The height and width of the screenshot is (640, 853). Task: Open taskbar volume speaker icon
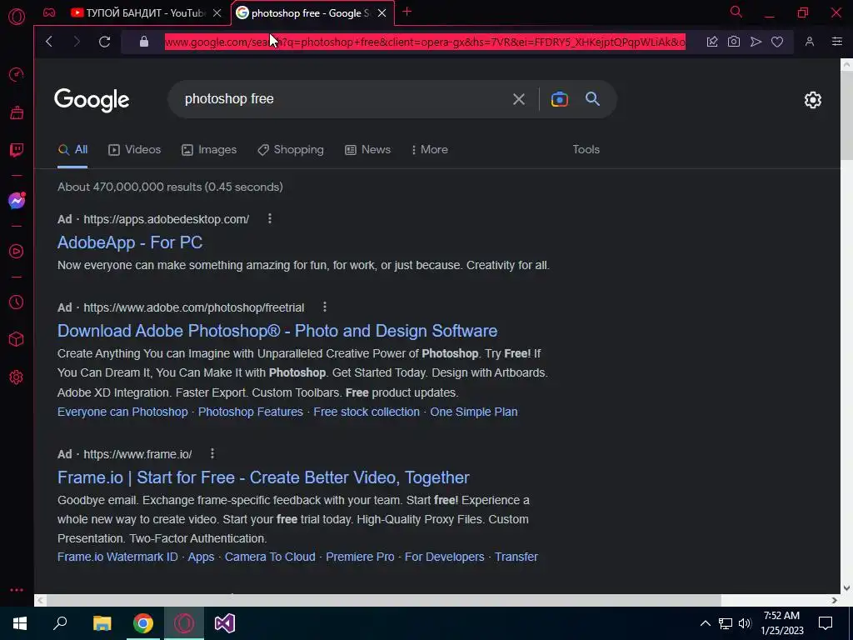point(745,623)
